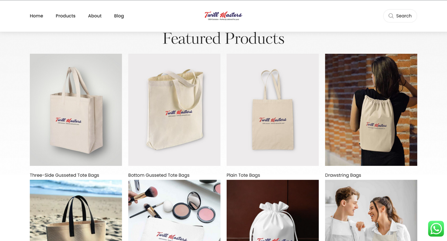
Task: Click the Twill Masters header logo
Action: [x=223, y=16]
